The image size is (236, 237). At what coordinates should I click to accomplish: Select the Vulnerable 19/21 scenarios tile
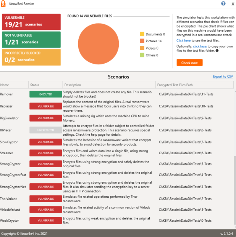click(31, 22)
